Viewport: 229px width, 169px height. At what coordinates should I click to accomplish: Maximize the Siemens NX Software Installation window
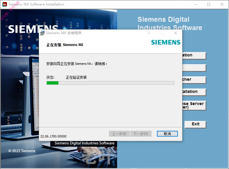point(209,4)
